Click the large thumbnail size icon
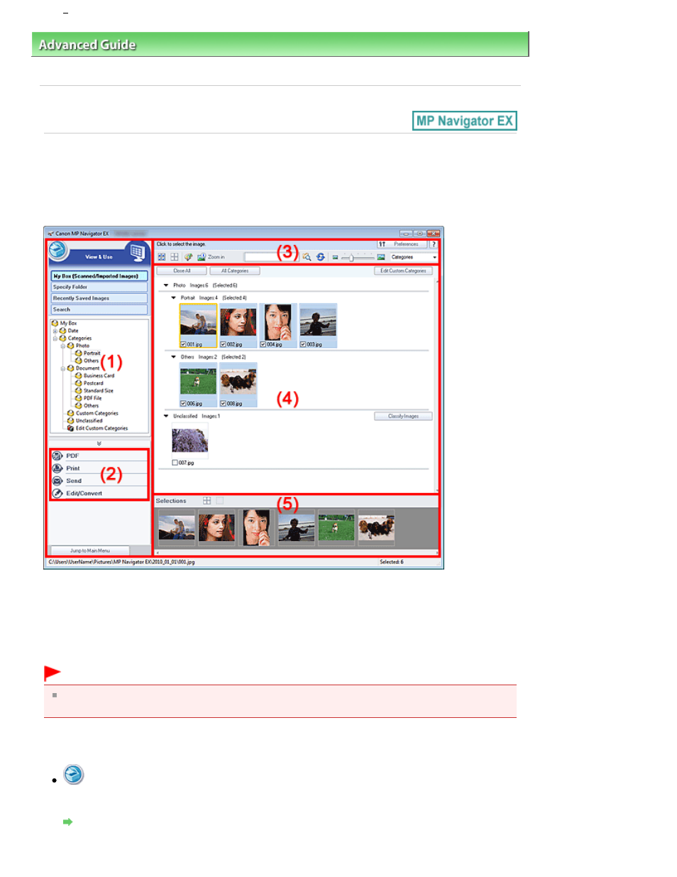The height and width of the screenshot is (877, 677). (381, 257)
